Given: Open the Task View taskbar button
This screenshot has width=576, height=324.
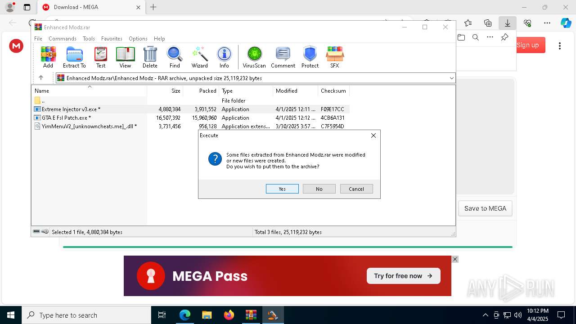Looking at the screenshot, I should 162,315.
